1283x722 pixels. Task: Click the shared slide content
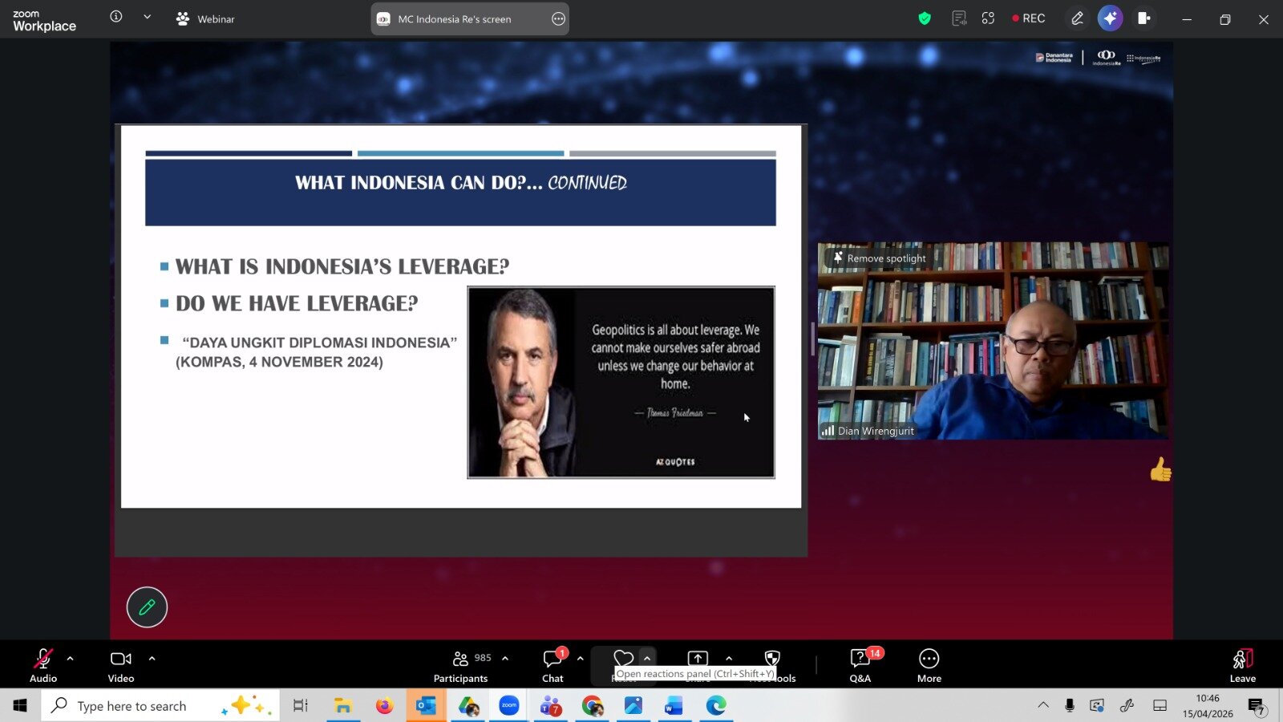(461, 316)
